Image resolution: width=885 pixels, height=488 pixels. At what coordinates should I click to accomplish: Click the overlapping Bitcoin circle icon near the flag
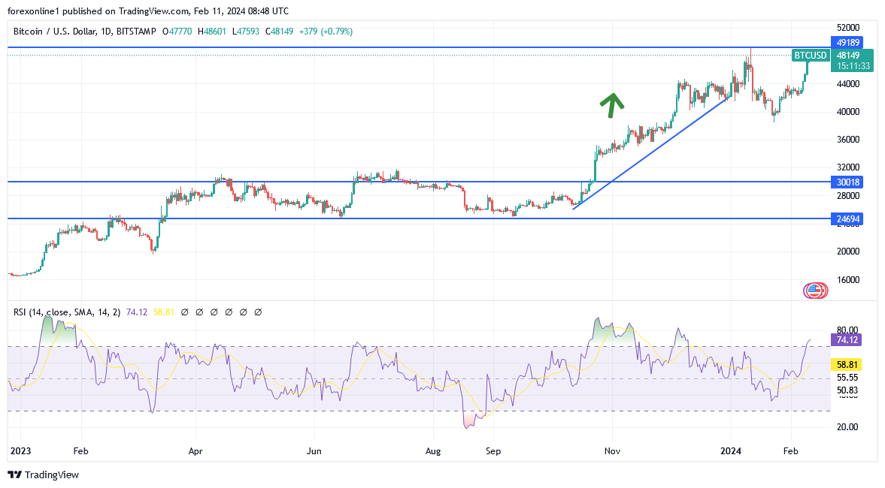point(823,290)
